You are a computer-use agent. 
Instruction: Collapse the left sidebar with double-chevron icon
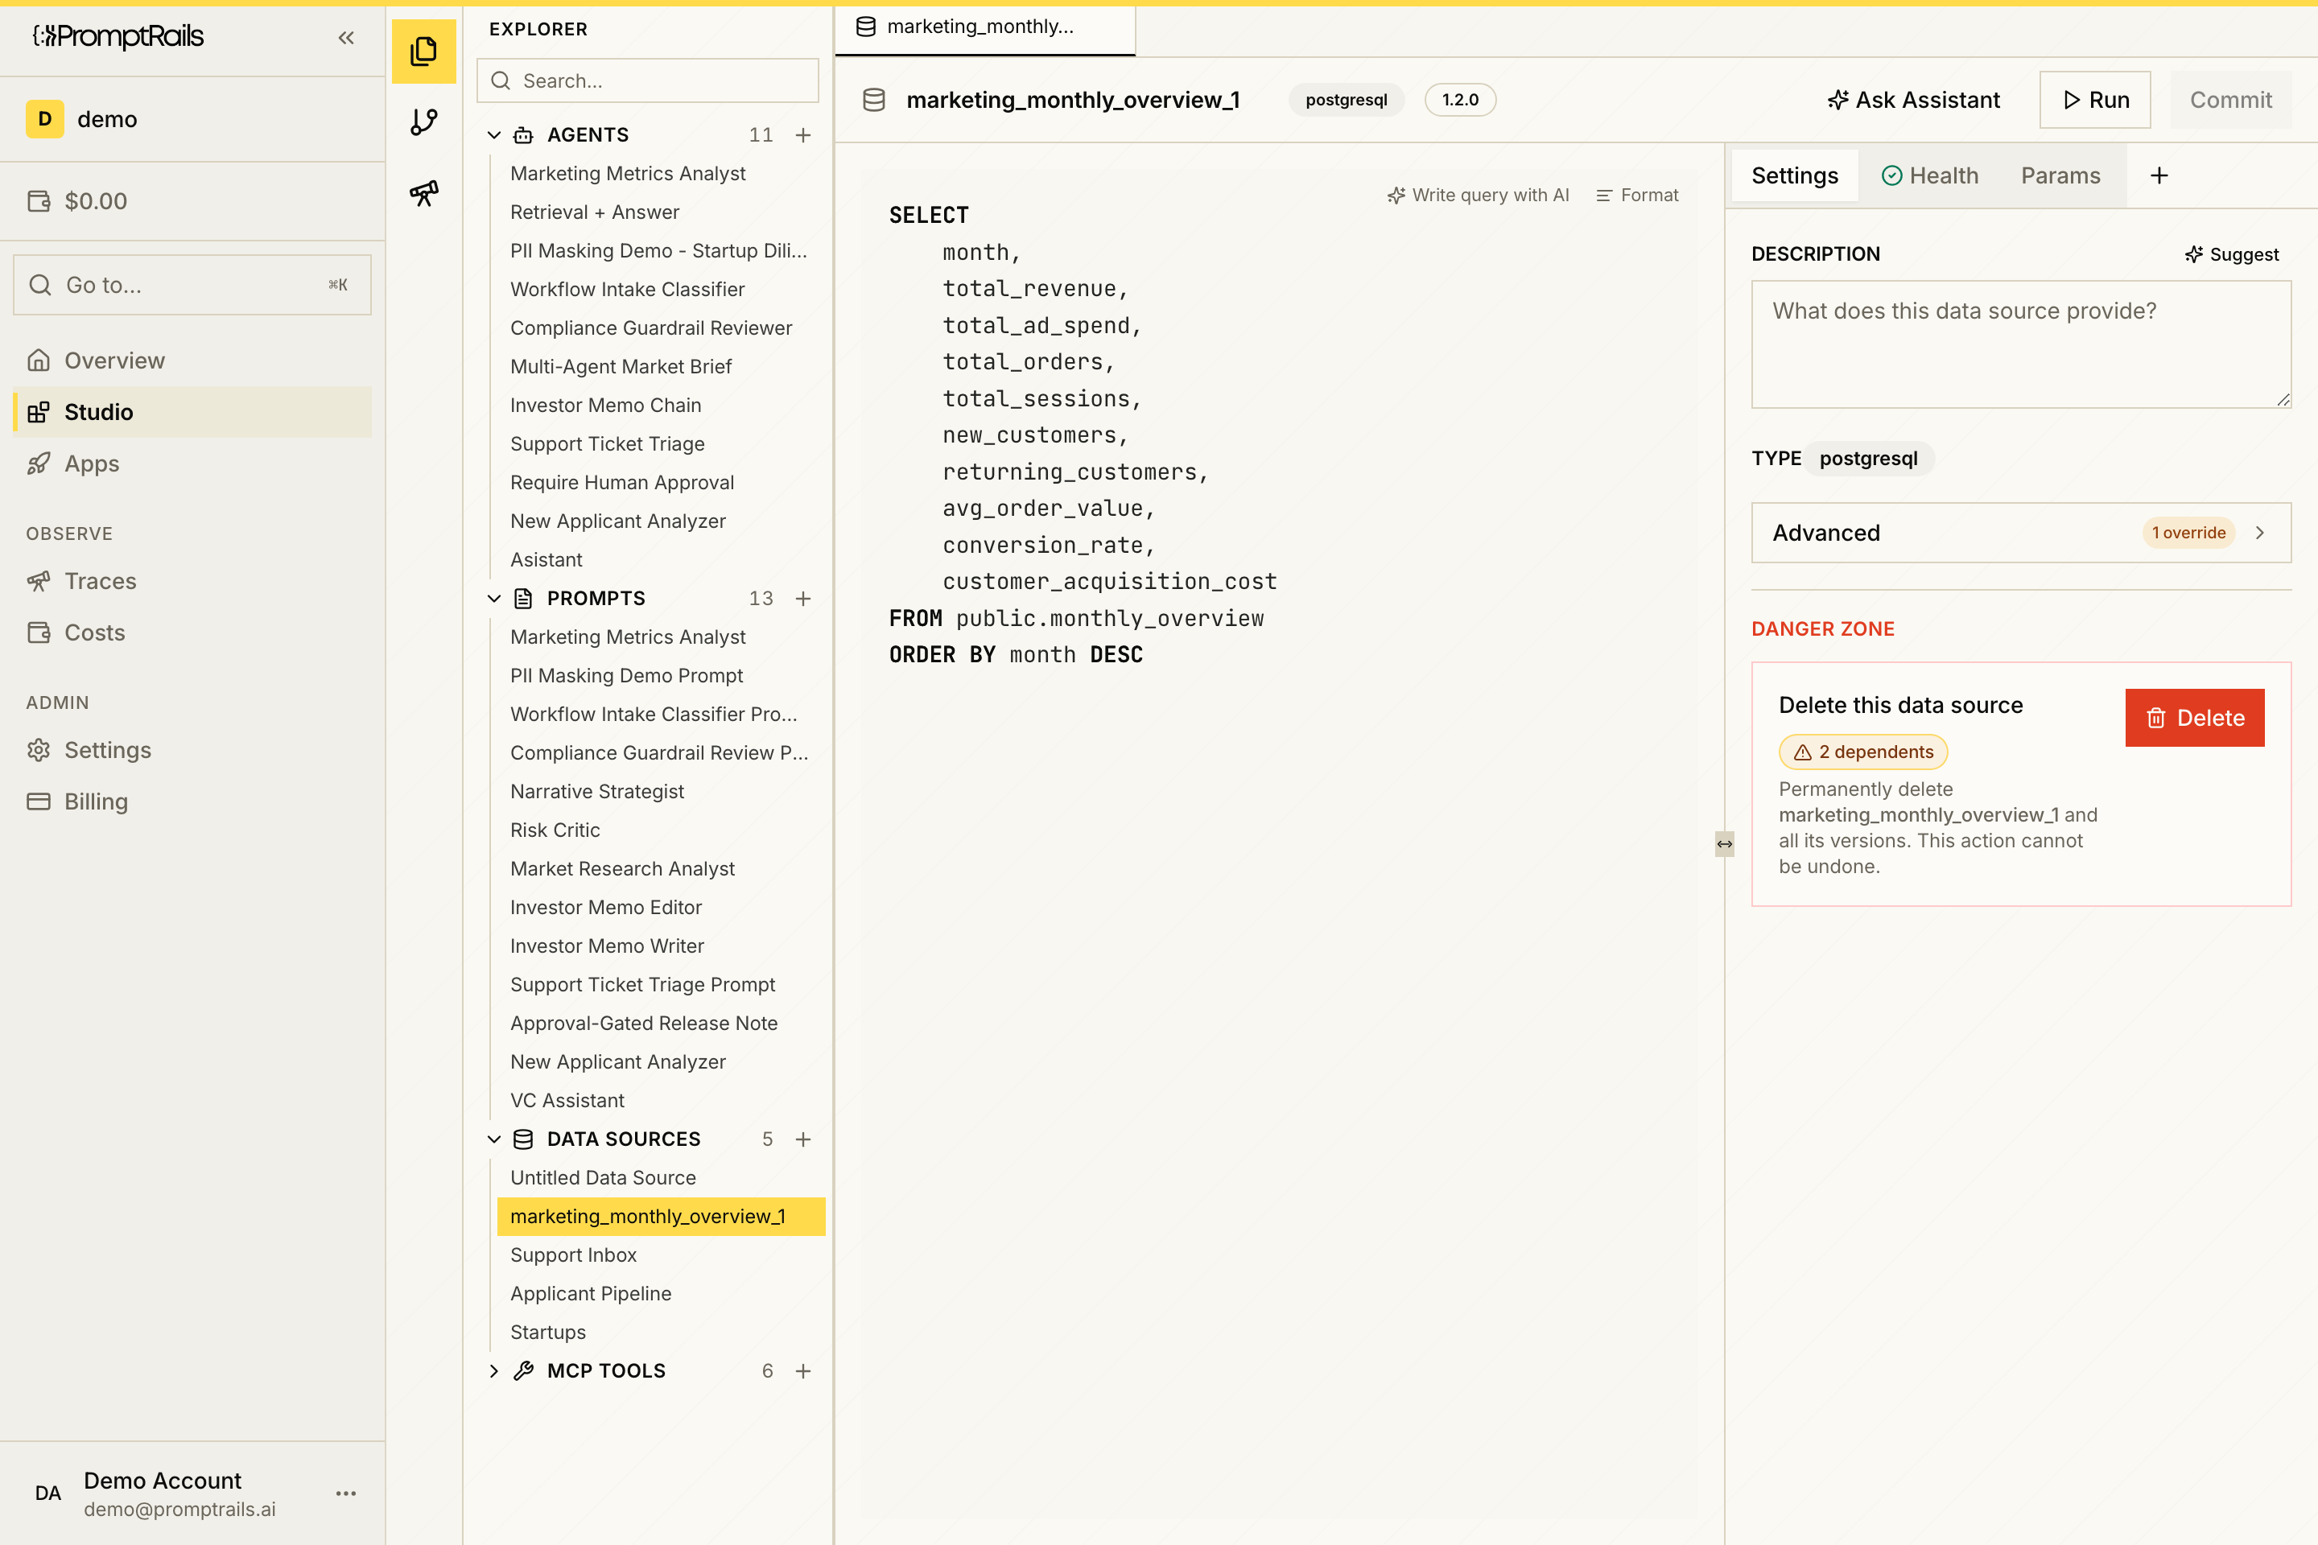(346, 38)
